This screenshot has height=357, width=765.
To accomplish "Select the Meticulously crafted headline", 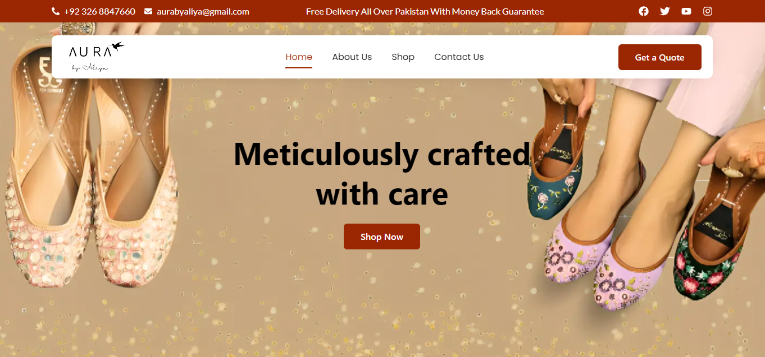I will (x=382, y=174).
